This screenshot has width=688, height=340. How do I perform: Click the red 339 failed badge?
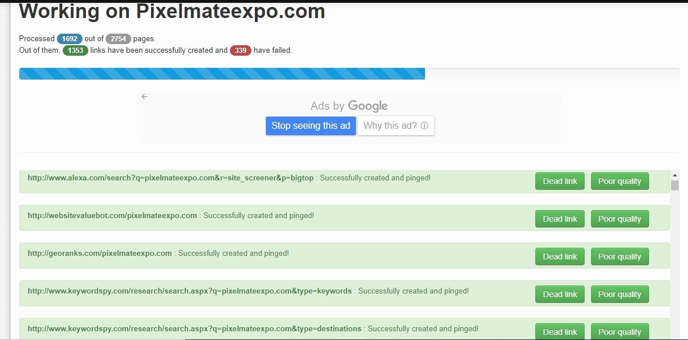click(x=240, y=50)
